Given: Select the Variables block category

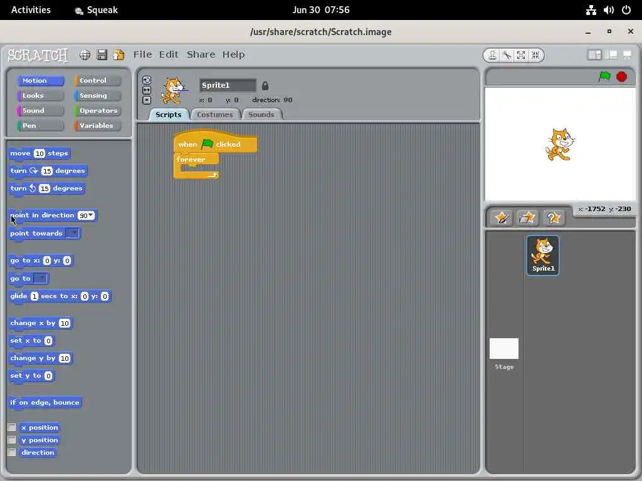Looking at the screenshot, I should 98,125.
